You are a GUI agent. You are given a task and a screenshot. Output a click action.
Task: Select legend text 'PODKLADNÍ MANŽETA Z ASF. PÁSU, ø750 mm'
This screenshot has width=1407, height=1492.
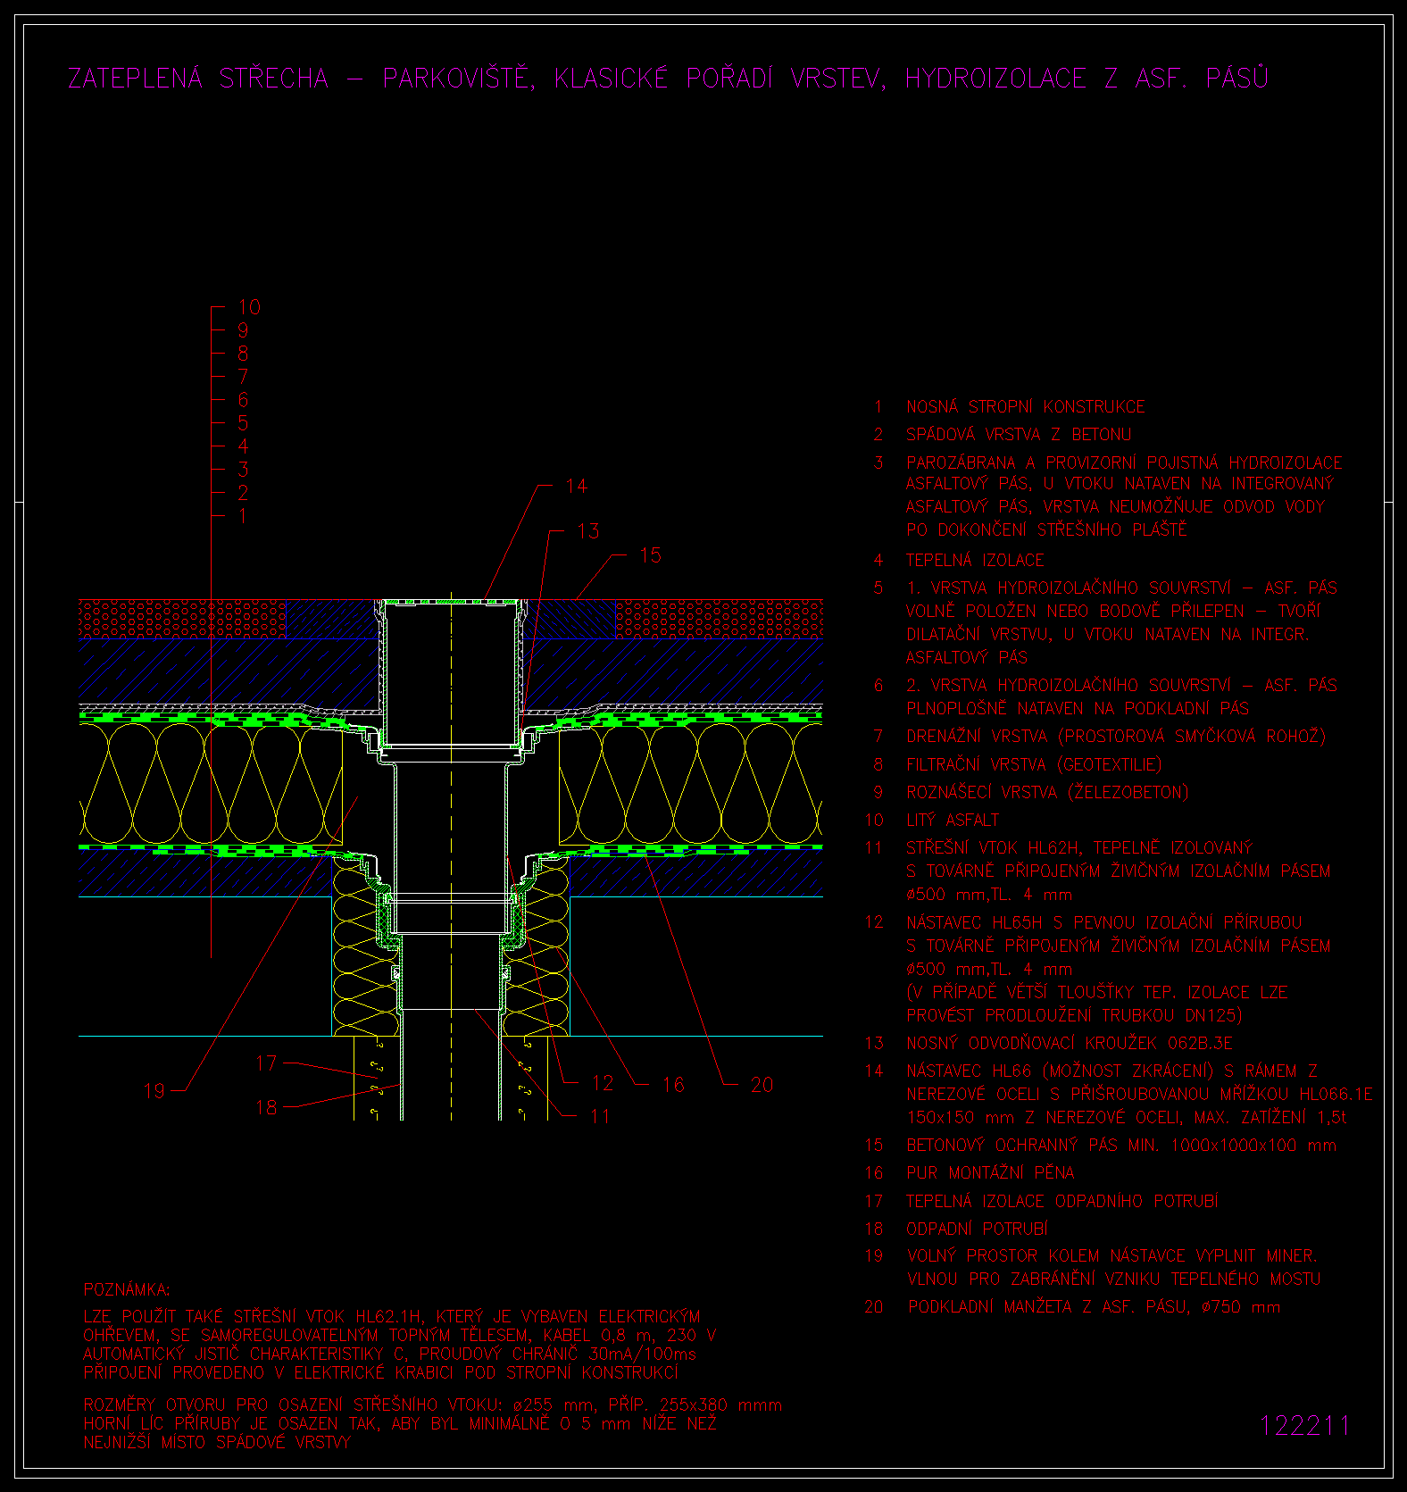1094,1307
